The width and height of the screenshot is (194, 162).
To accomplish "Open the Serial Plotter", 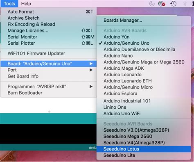I will tap(49, 43).
